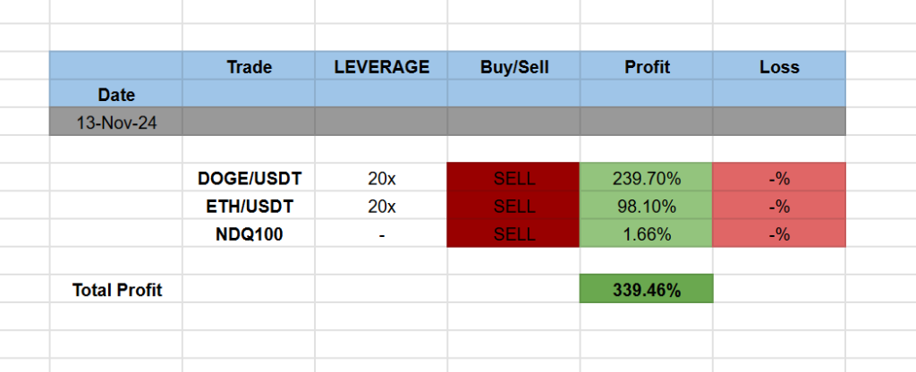
Task: Click the NDQ100 trade cell
Action: pos(249,235)
